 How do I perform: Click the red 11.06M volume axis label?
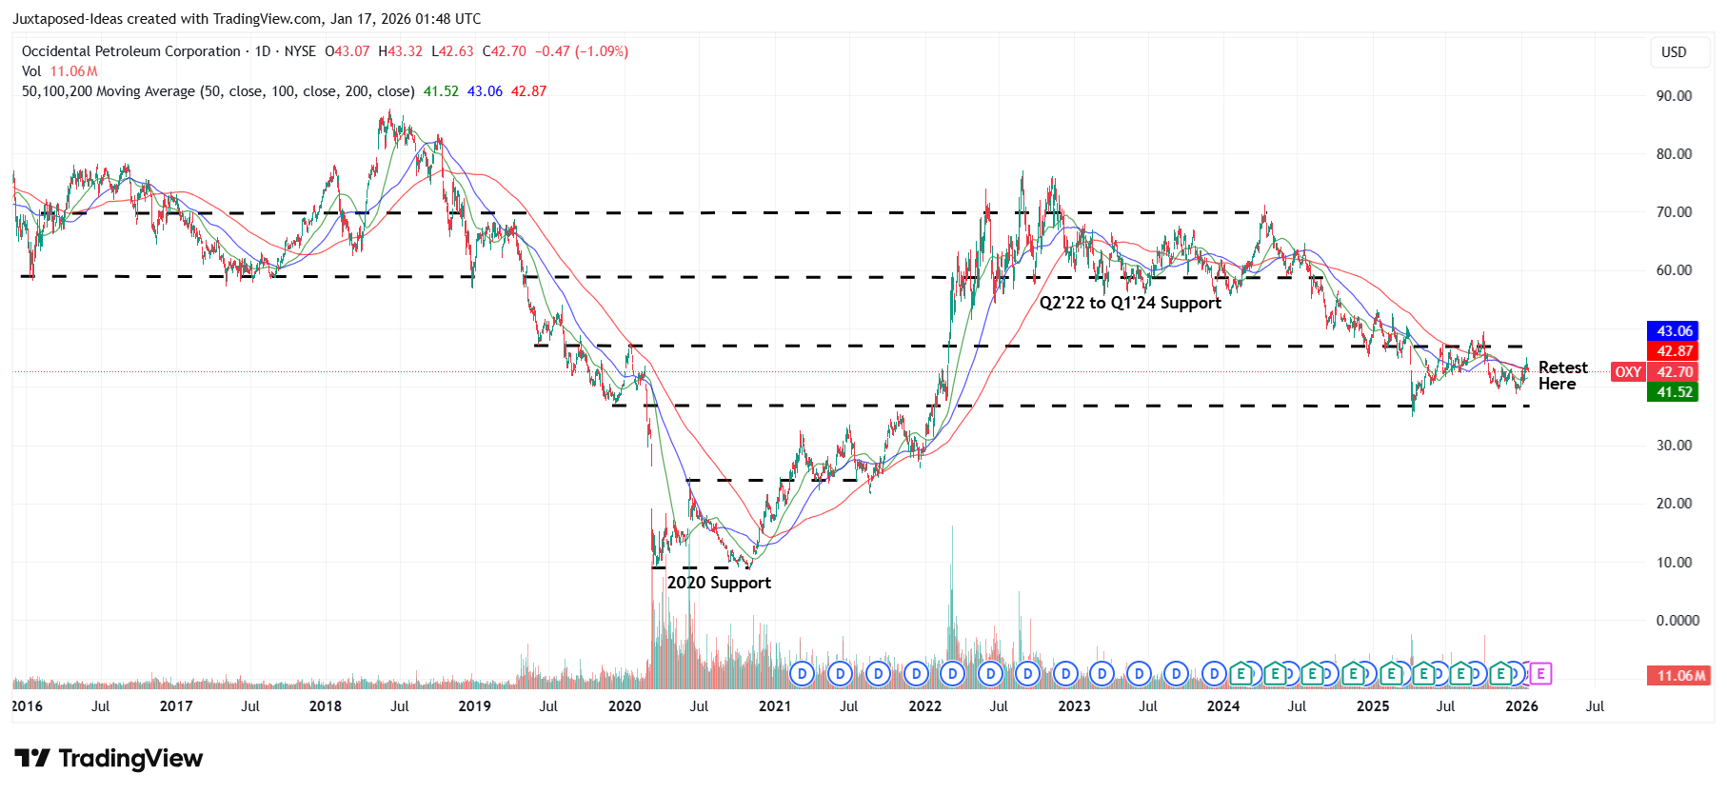pos(1678,676)
